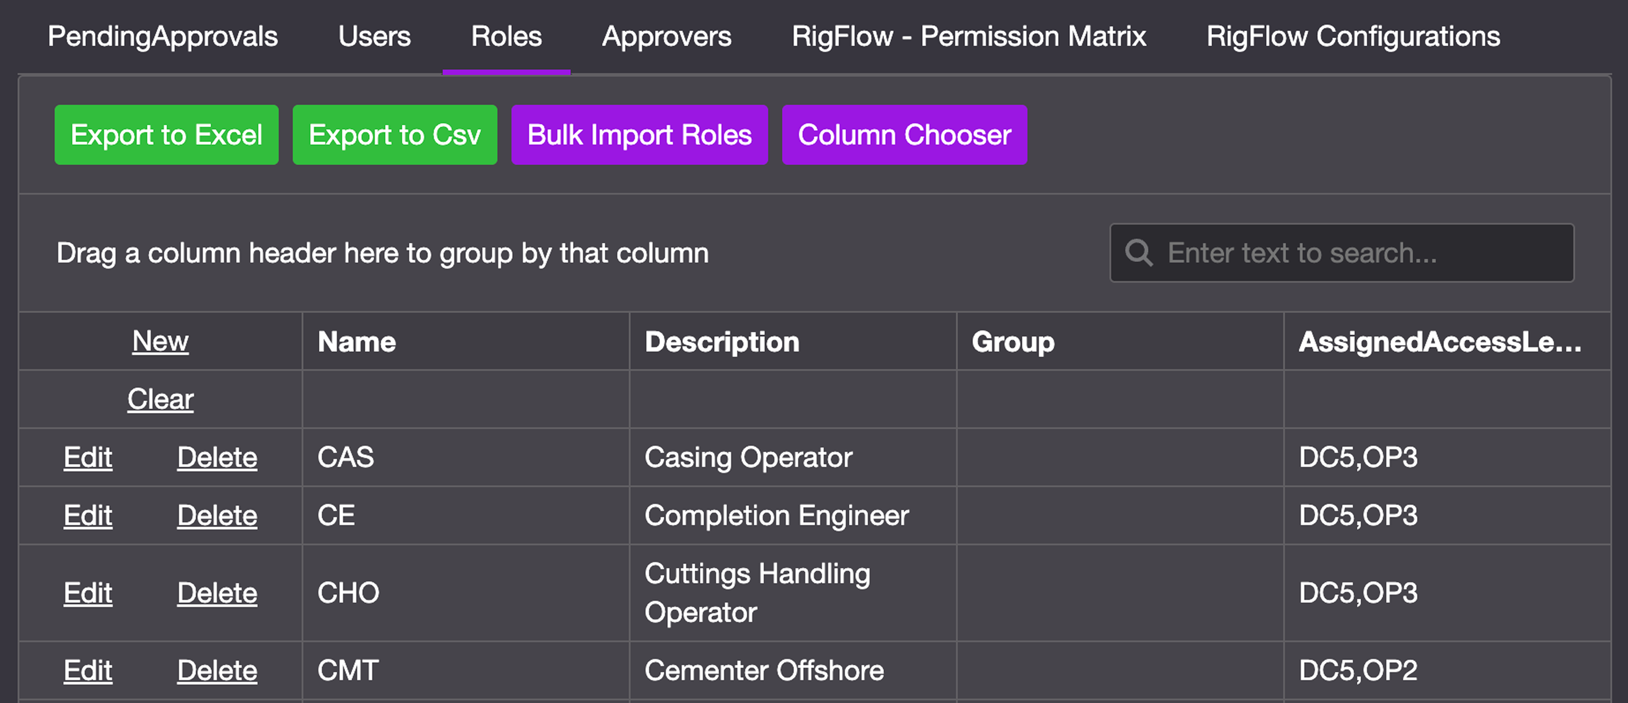Select the Approvers tab
The height and width of the screenshot is (703, 1628).
point(666,37)
